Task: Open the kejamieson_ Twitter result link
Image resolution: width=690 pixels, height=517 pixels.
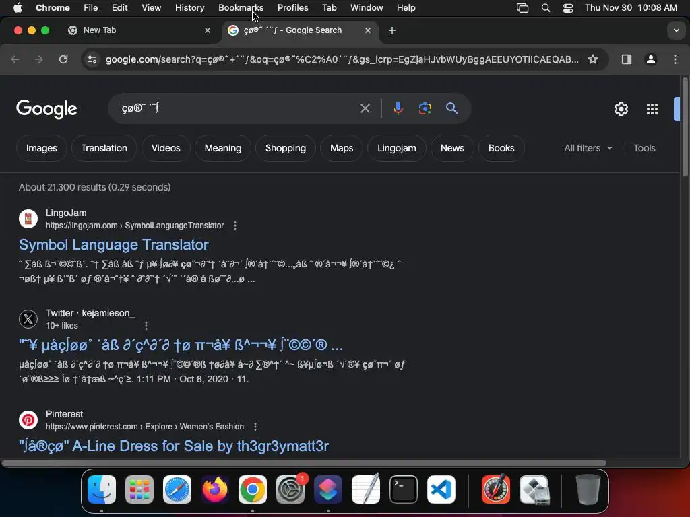Action: [x=181, y=345]
